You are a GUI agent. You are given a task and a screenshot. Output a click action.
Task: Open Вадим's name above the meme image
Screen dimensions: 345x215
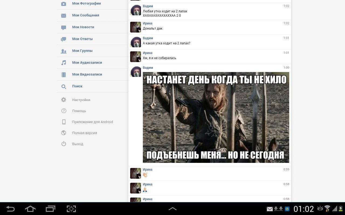click(148, 68)
